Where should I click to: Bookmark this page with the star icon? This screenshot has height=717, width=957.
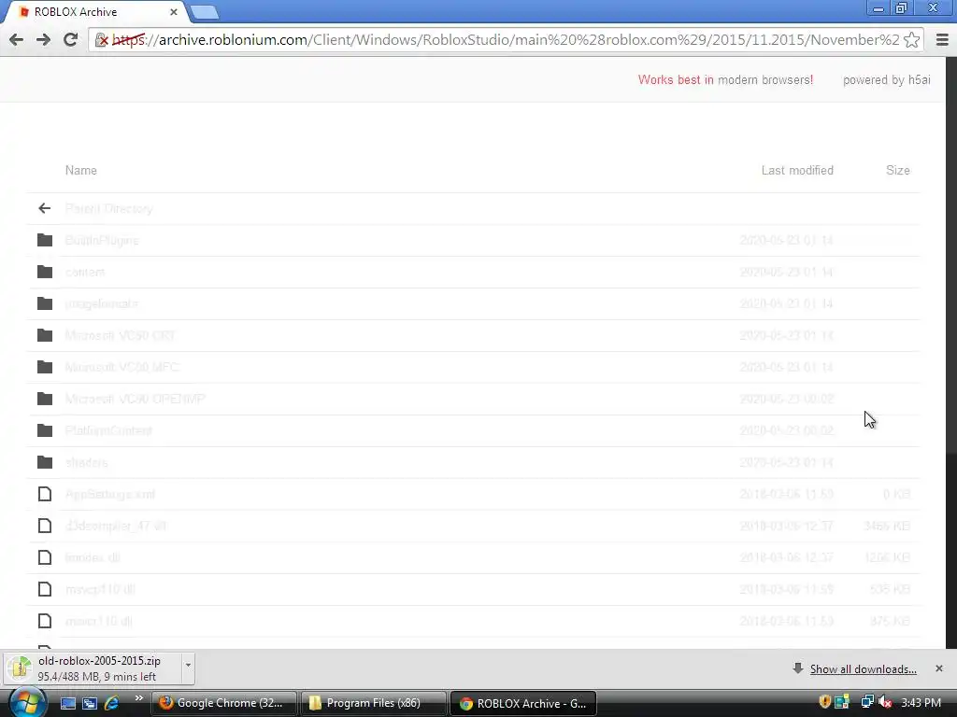tap(911, 39)
